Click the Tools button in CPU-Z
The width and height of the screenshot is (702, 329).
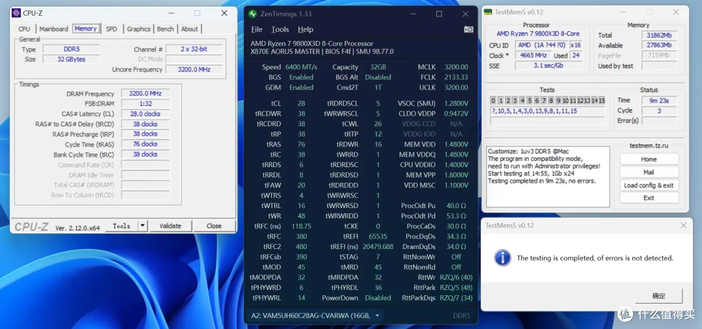point(122,226)
